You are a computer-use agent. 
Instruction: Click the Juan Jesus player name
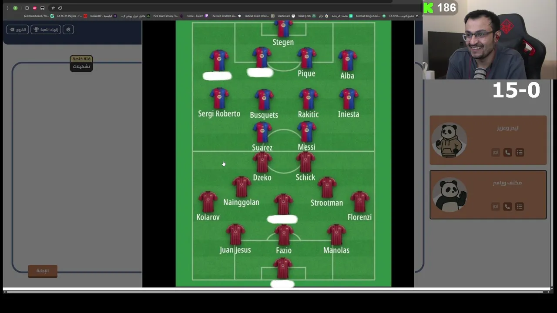(235, 250)
